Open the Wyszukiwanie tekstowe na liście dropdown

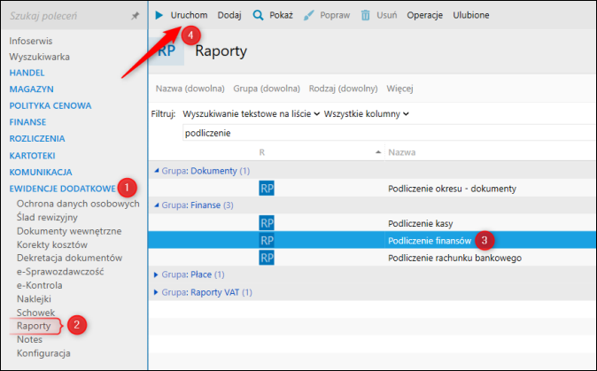coord(251,113)
